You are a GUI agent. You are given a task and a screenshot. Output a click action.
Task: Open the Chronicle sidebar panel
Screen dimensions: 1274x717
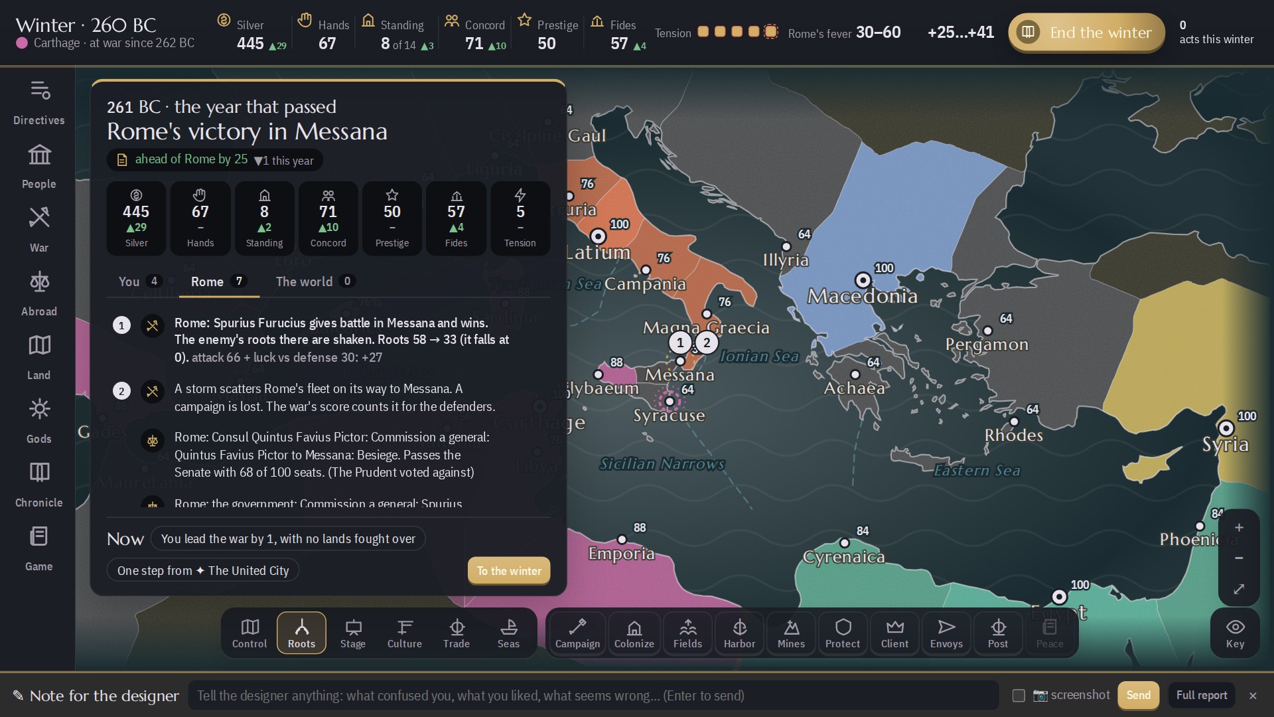tap(39, 485)
